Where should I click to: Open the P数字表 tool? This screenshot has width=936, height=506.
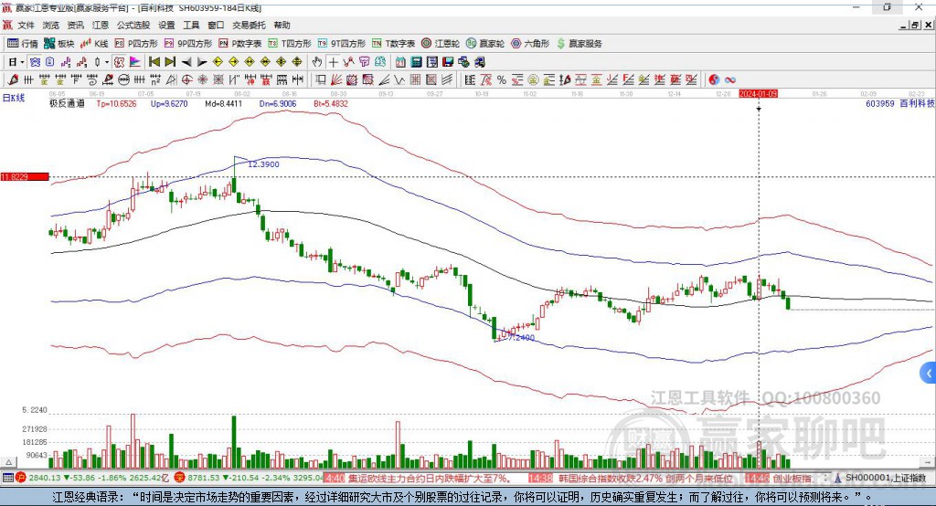tap(240, 44)
